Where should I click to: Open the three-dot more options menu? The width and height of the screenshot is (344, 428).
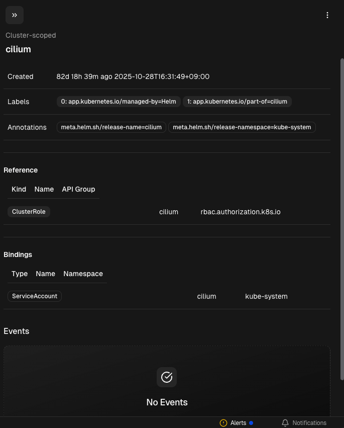coord(327,15)
